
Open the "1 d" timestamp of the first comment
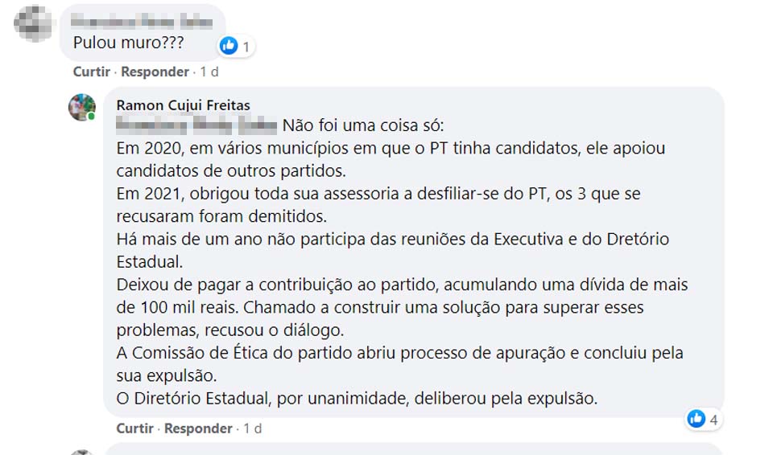point(209,72)
